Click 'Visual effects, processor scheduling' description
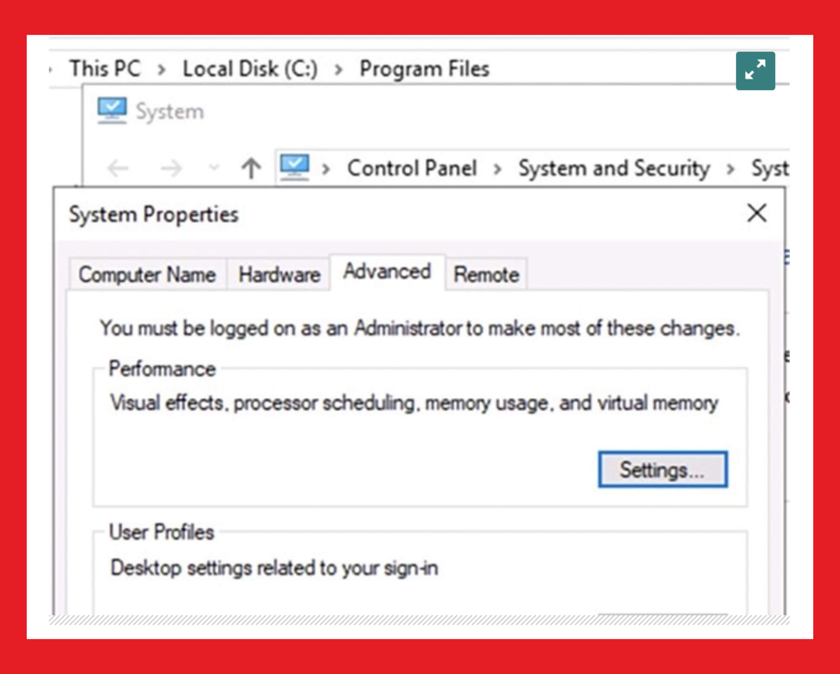 point(414,403)
